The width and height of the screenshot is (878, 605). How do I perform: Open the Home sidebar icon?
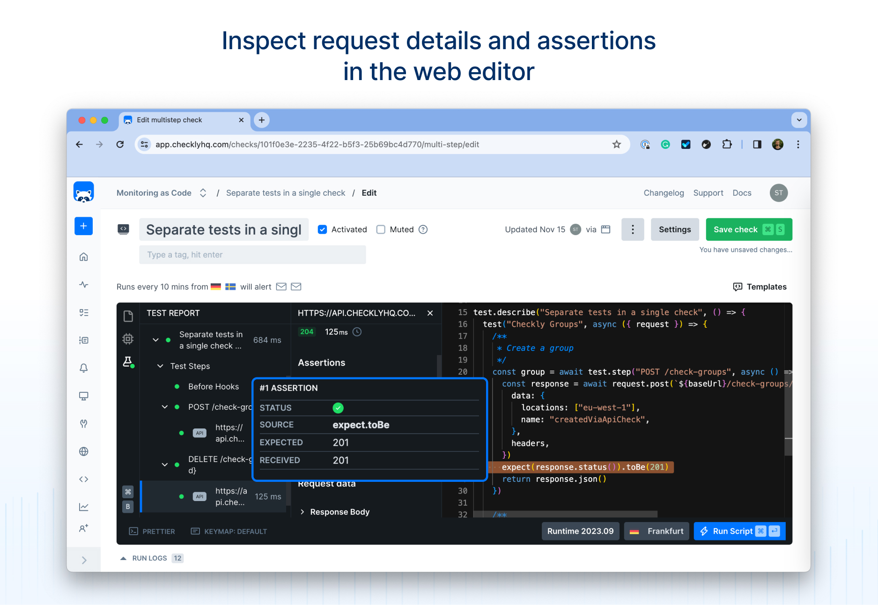[x=83, y=257]
